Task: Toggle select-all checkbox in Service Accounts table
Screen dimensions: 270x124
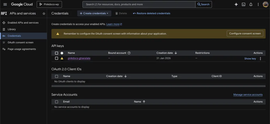Action: click(x=56, y=102)
